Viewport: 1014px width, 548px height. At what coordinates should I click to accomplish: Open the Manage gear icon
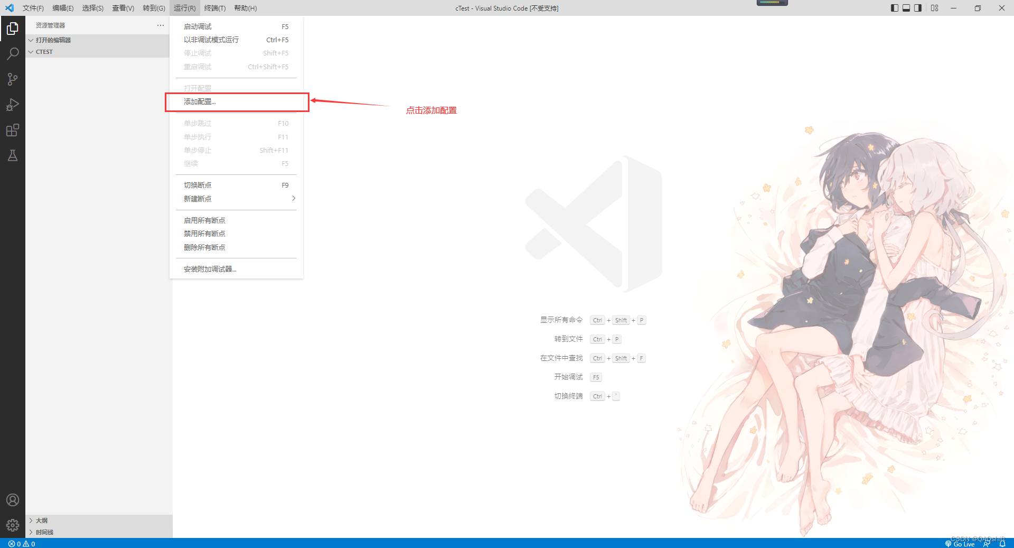click(x=13, y=525)
